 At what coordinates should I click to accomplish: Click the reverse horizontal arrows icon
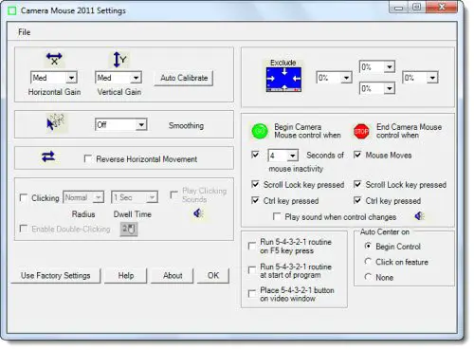tap(48, 157)
